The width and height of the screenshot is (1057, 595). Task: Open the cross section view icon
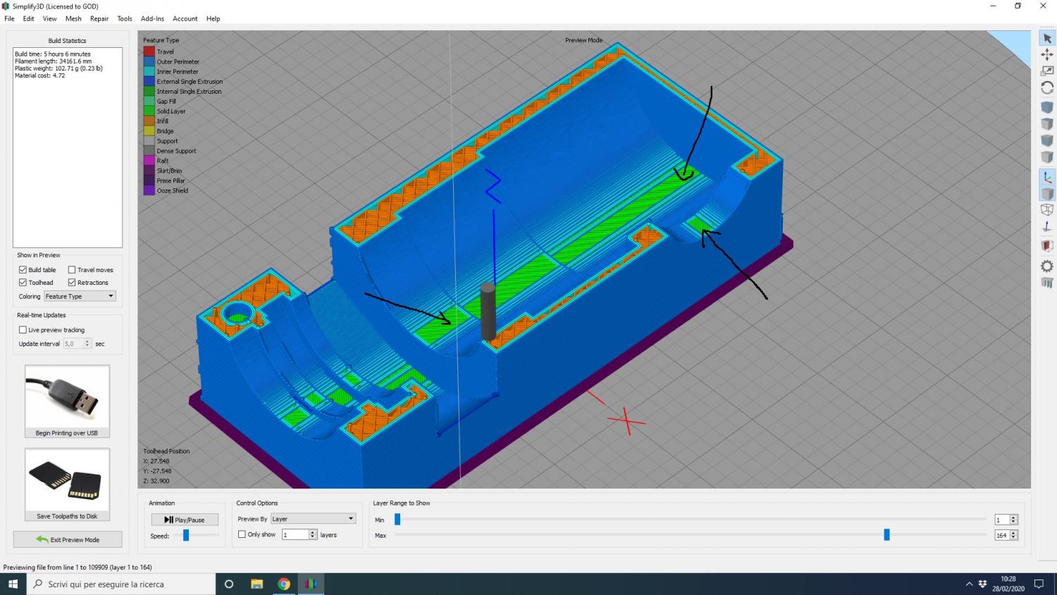1047,245
